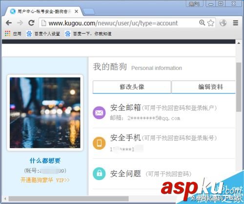Click the user avatar picture
Screen dimensions: 244x204
click(45, 113)
